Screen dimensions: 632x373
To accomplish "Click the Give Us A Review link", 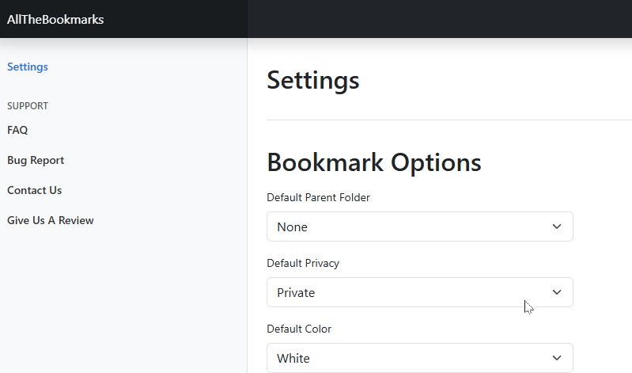I will 51,220.
